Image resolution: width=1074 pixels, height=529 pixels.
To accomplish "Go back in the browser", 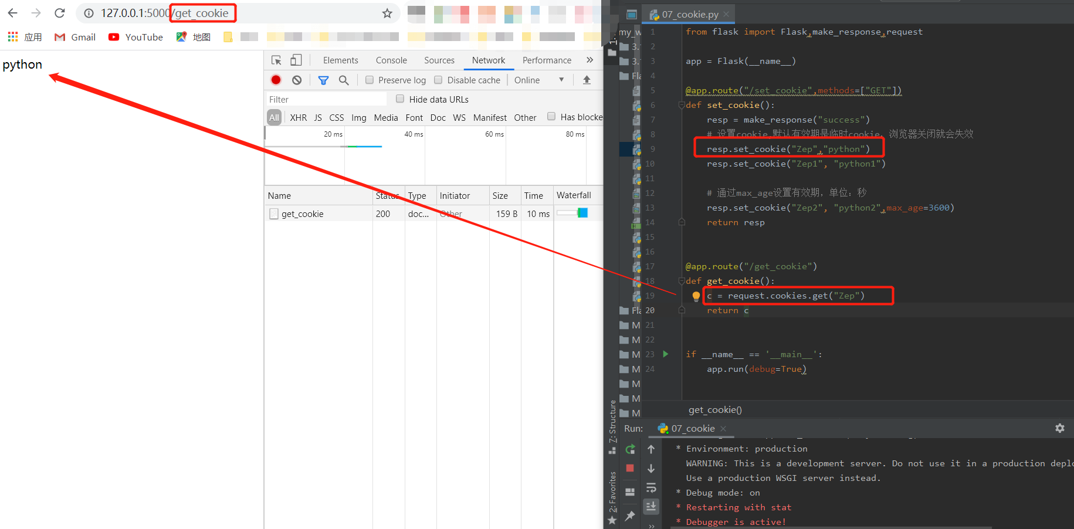I will [12, 13].
